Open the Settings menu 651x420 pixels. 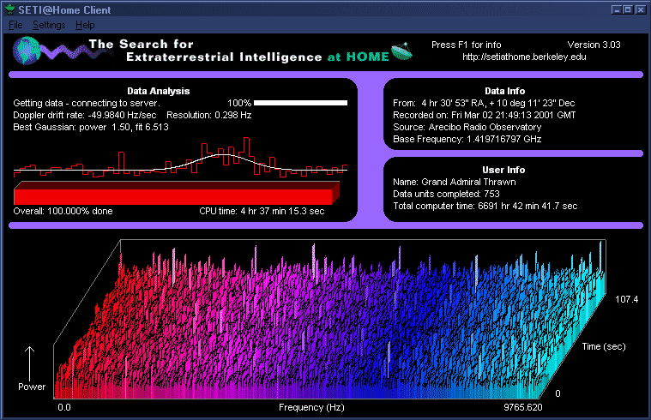tap(49, 25)
